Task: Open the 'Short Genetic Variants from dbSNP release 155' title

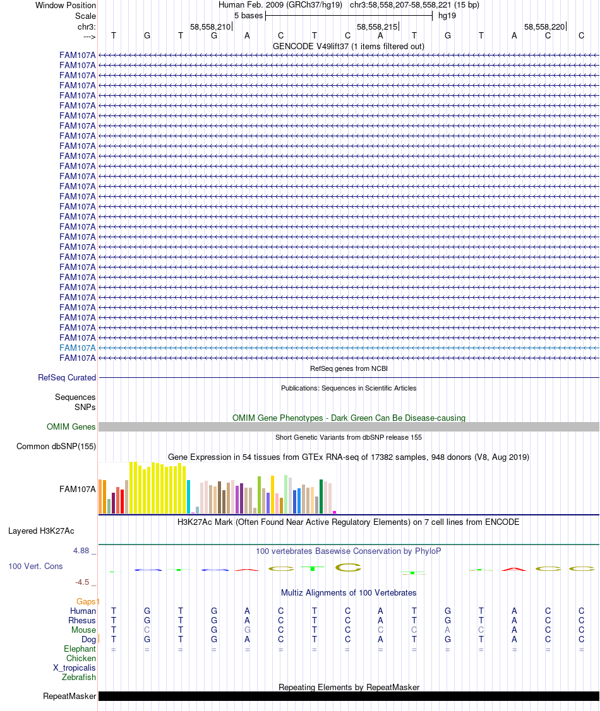Action: [x=349, y=437]
